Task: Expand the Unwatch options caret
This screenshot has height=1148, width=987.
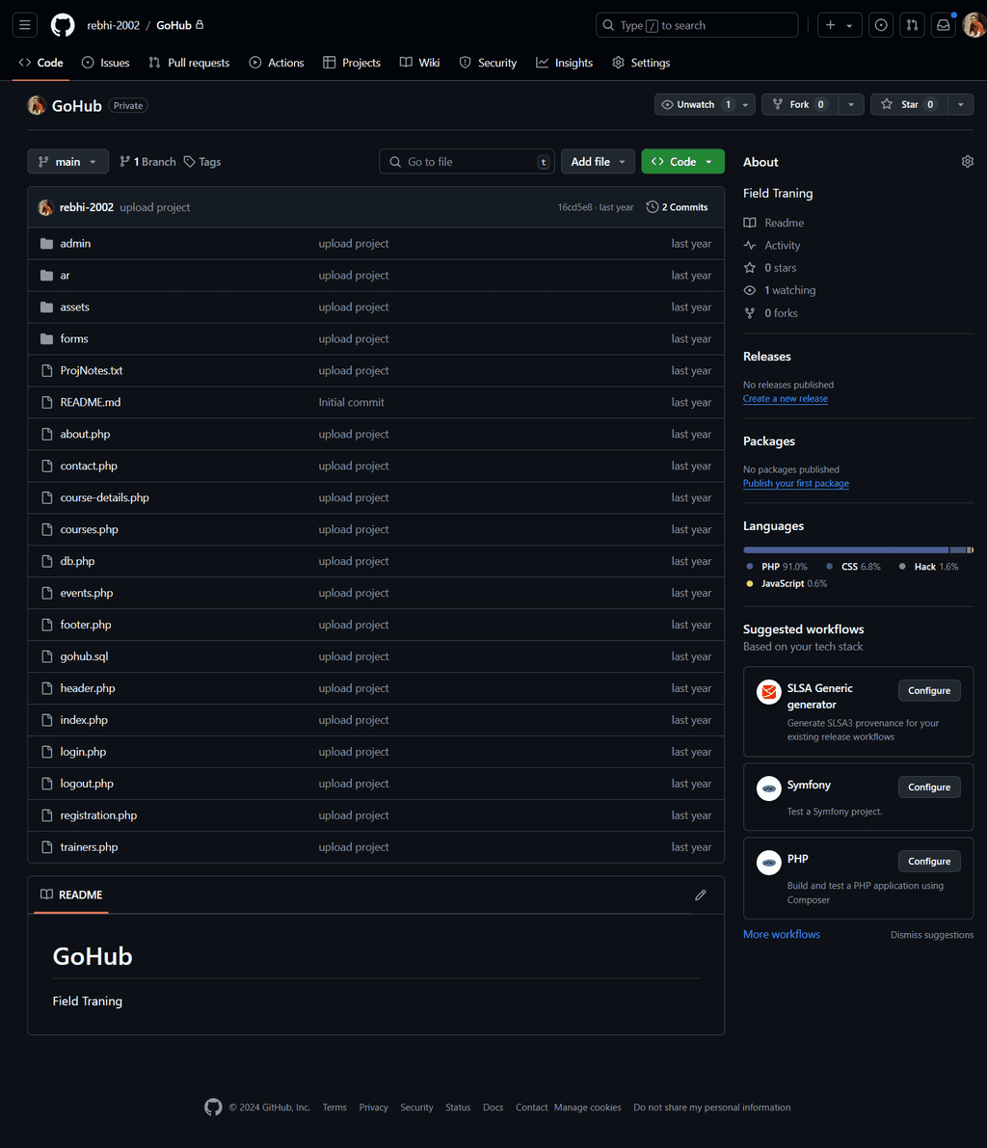Action: tap(745, 105)
